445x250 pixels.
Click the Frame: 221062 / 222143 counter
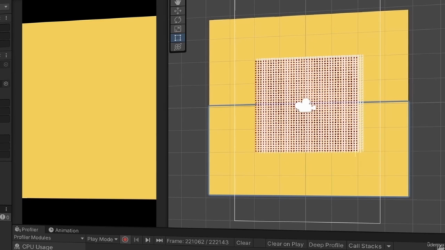(x=197, y=242)
